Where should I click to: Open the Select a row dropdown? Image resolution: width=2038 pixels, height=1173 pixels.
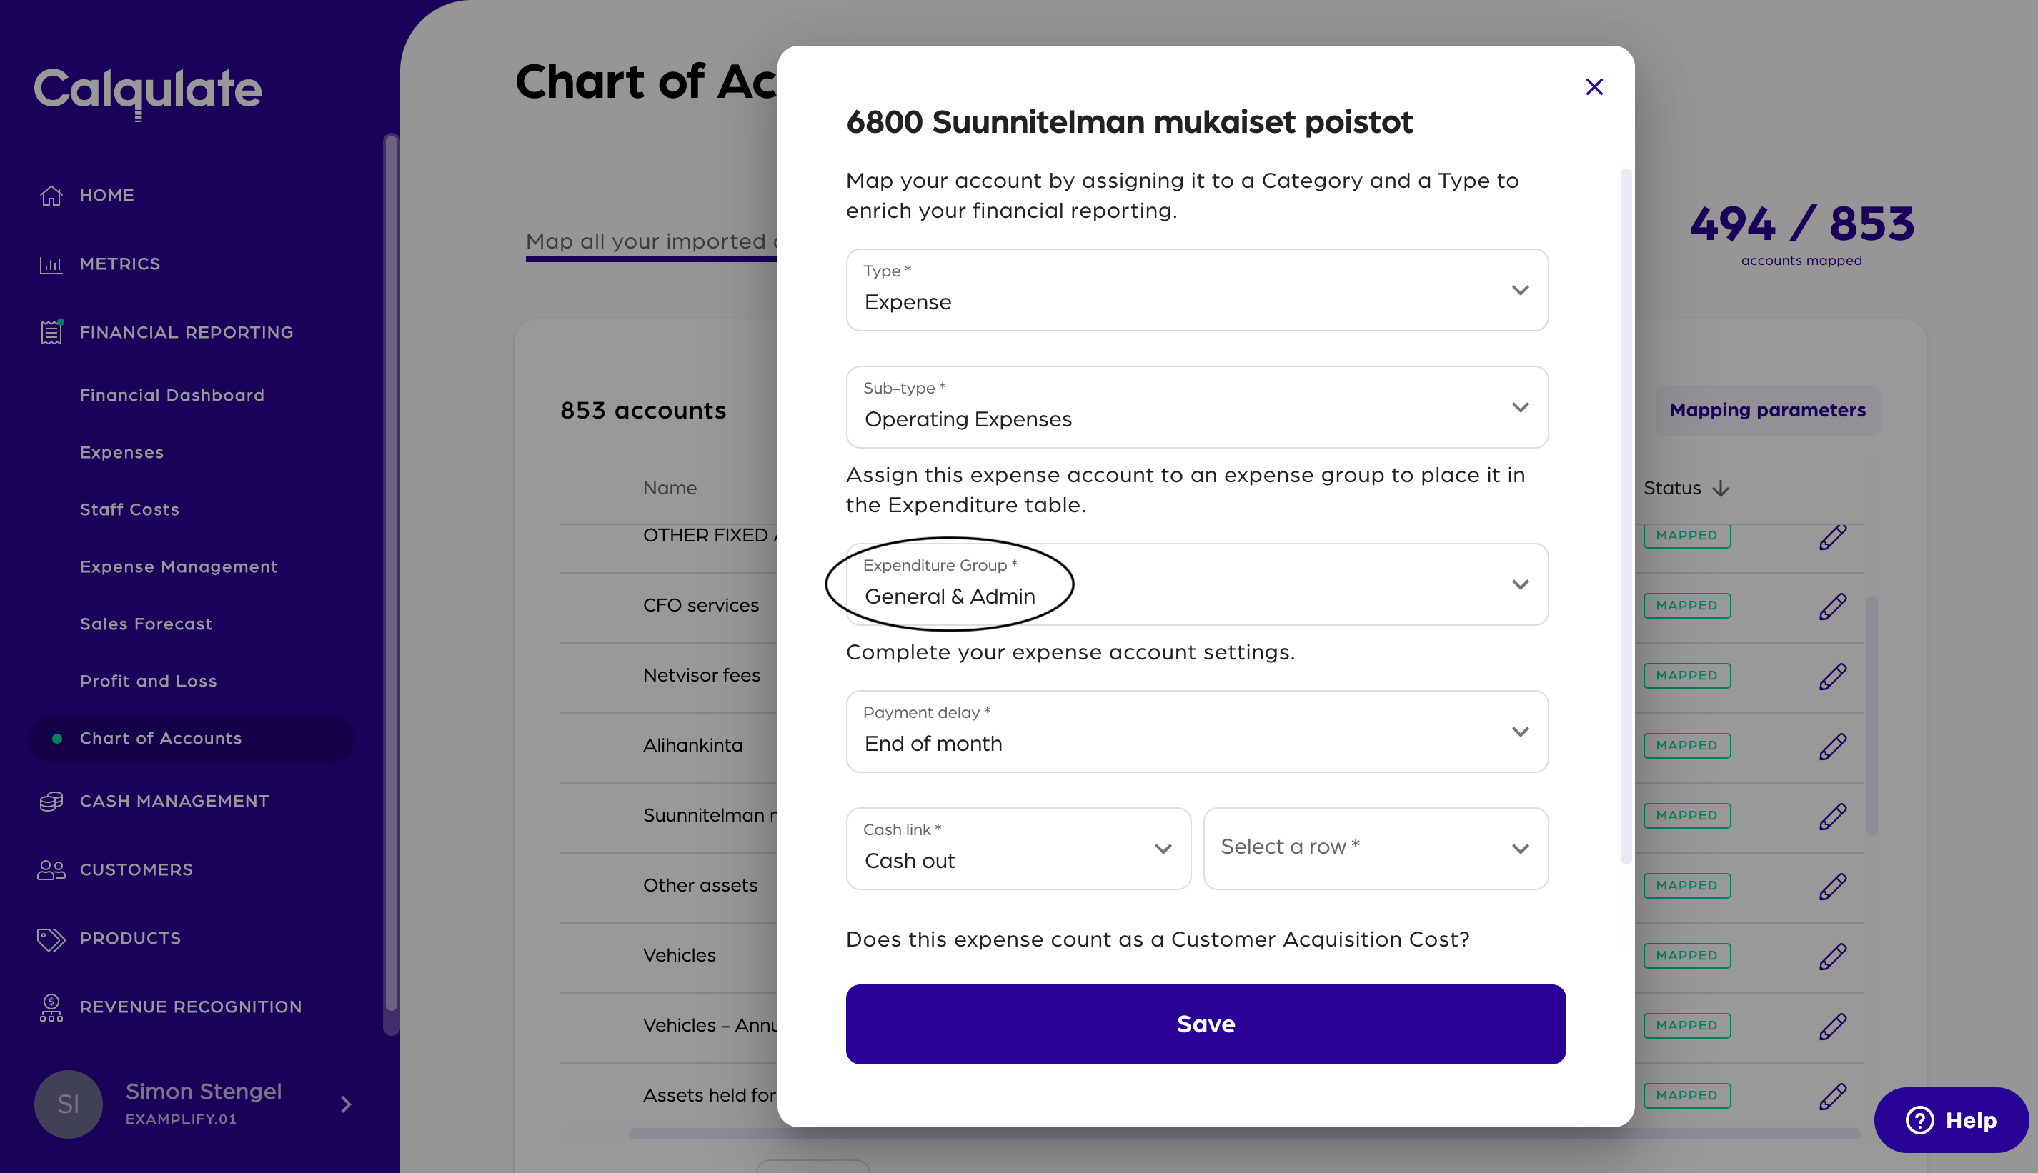pyautogui.click(x=1375, y=849)
